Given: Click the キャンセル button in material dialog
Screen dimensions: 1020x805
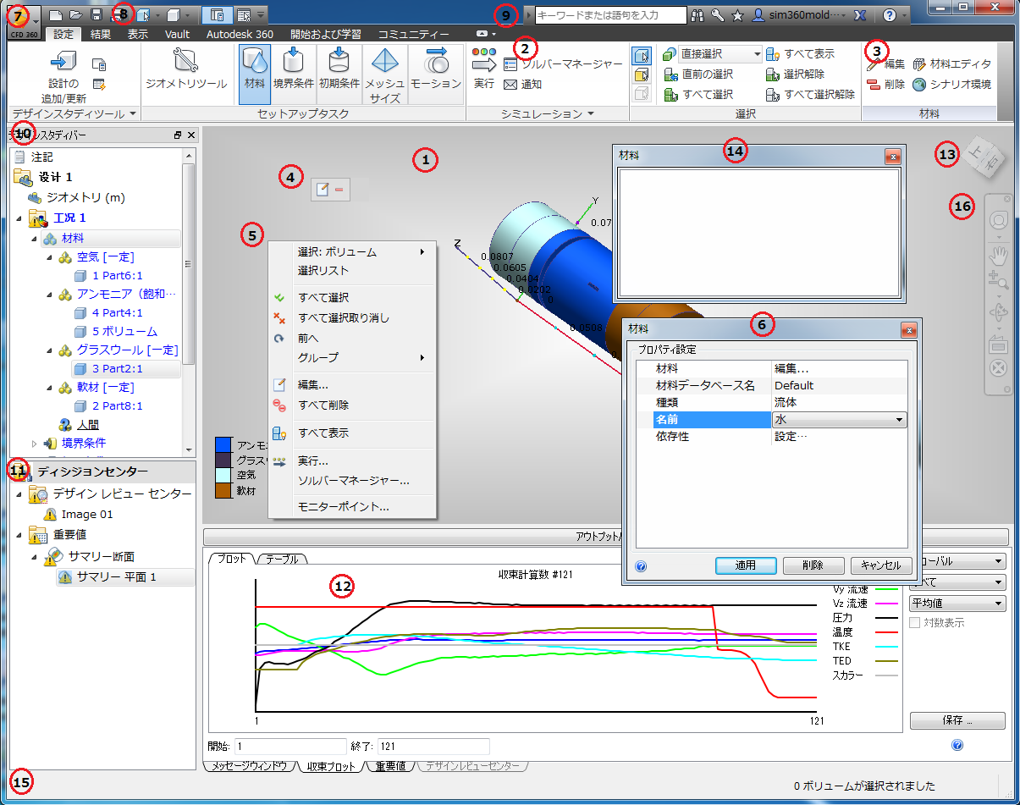Looking at the screenshot, I should click(881, 565).
